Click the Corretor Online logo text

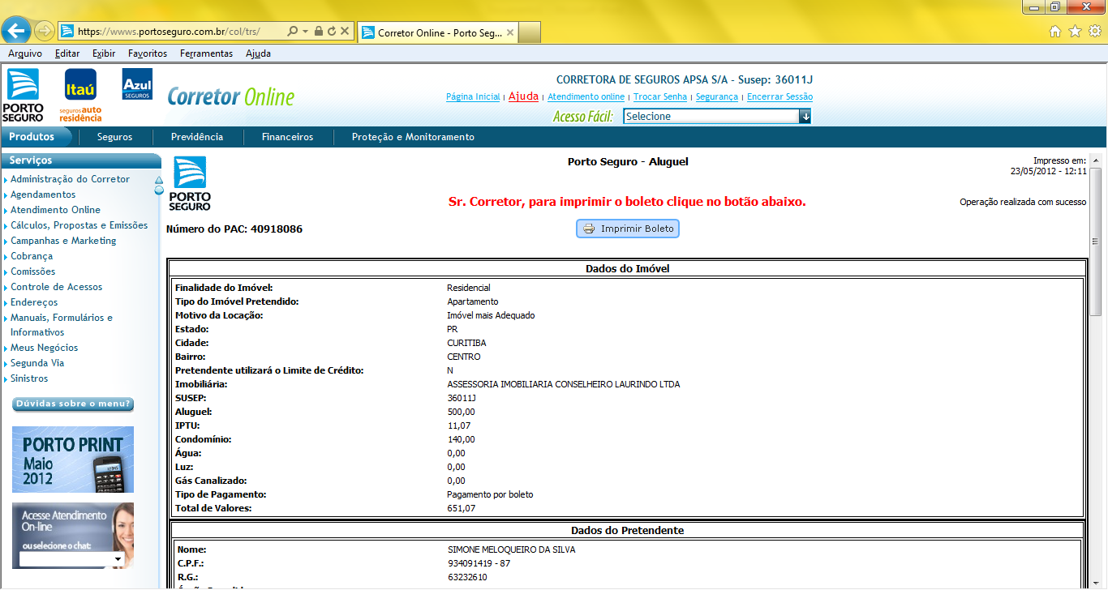click(231, 96)
